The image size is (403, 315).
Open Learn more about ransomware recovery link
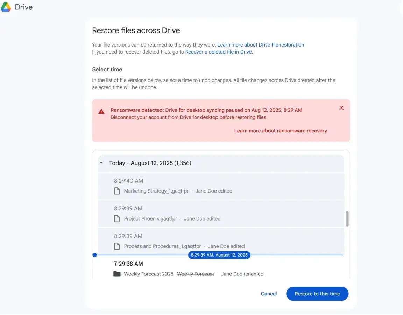pos(281,131)
